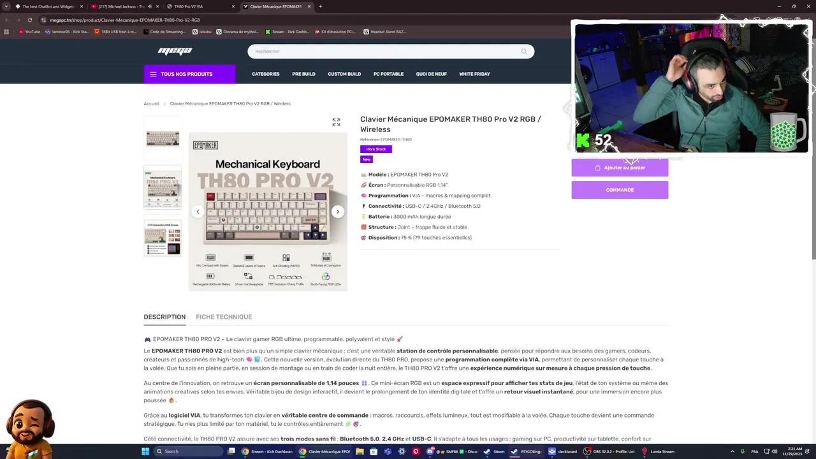Viewport: 816px width, 459px height.
Task: Open the Windows Start menu
Action: click(145, 451)
